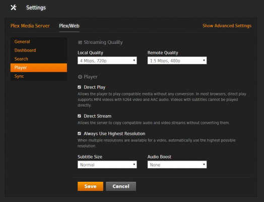Image resolution: width=264 pixels, height=202 pixels.
Task: Click the Streaming Quality sliders icon
Action: [80, 42]
